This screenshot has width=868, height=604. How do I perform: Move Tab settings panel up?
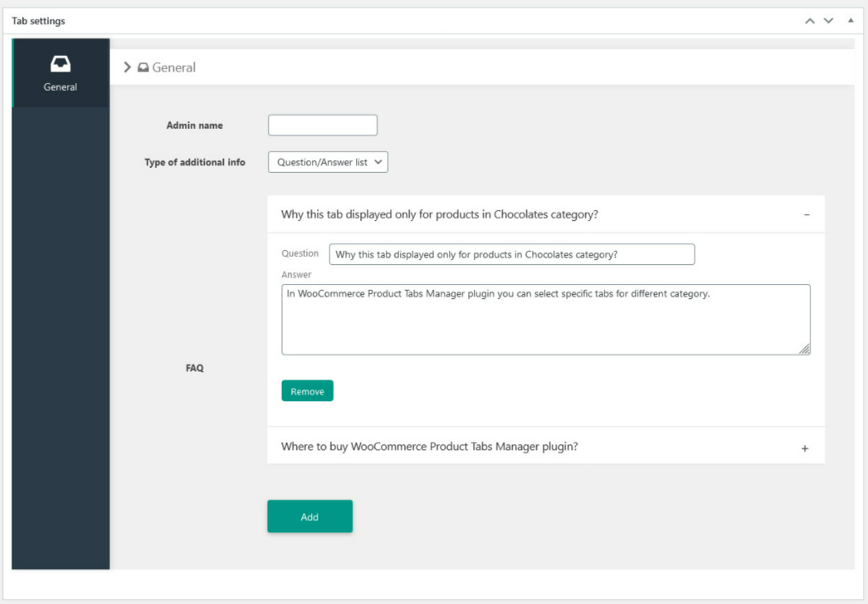click(810, 21)
